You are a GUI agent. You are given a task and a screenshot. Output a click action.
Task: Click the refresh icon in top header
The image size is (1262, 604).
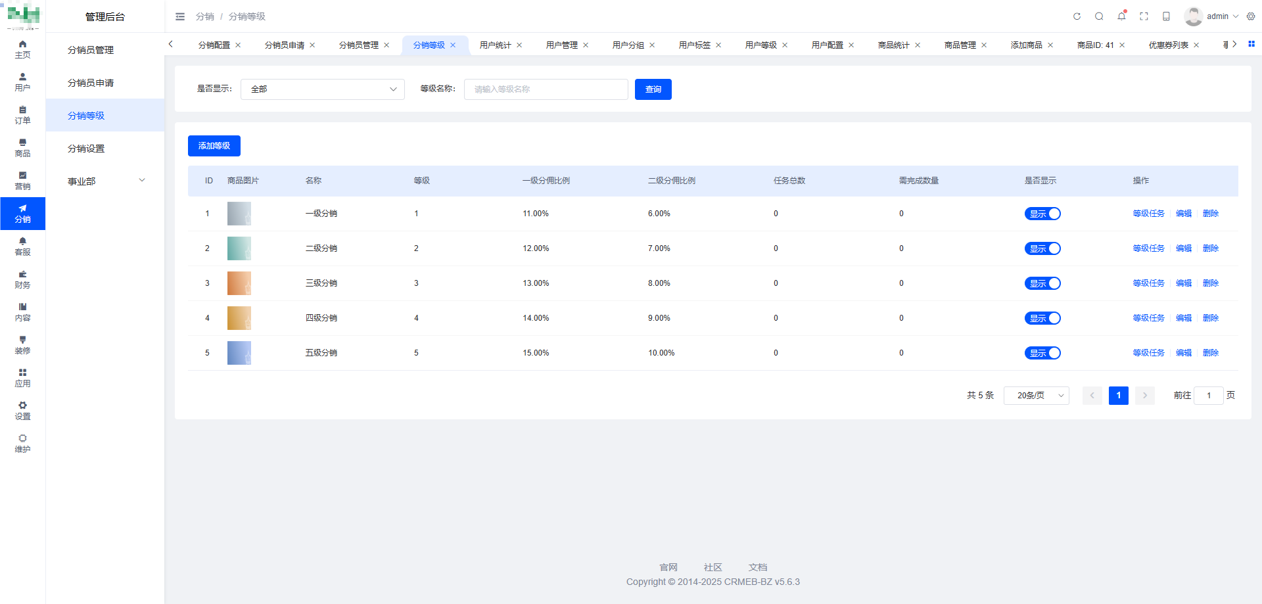pos(1077,16)
